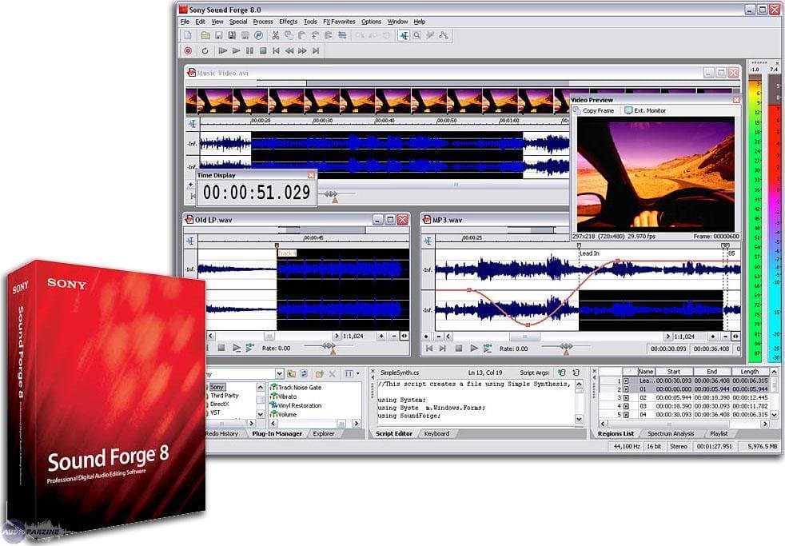Image resolution: width=785 pixels, height=546 pixels.
Task: Click Play All in main transport bar
Action: point(223,50)
